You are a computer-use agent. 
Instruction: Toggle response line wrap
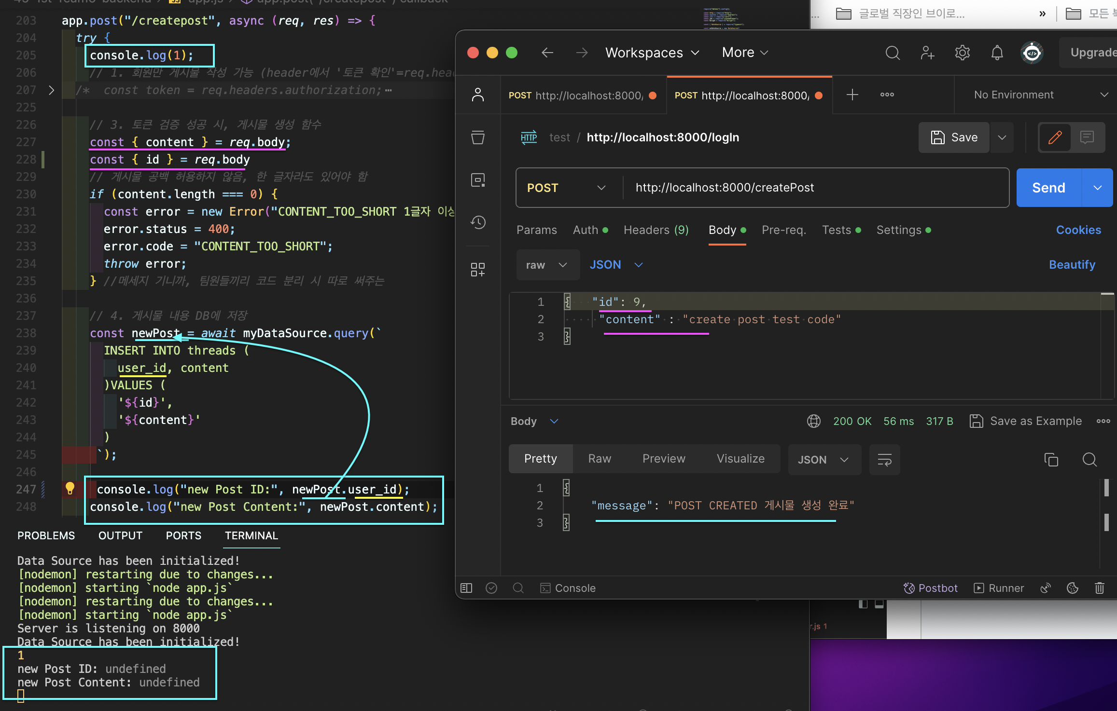pos(884,460)
